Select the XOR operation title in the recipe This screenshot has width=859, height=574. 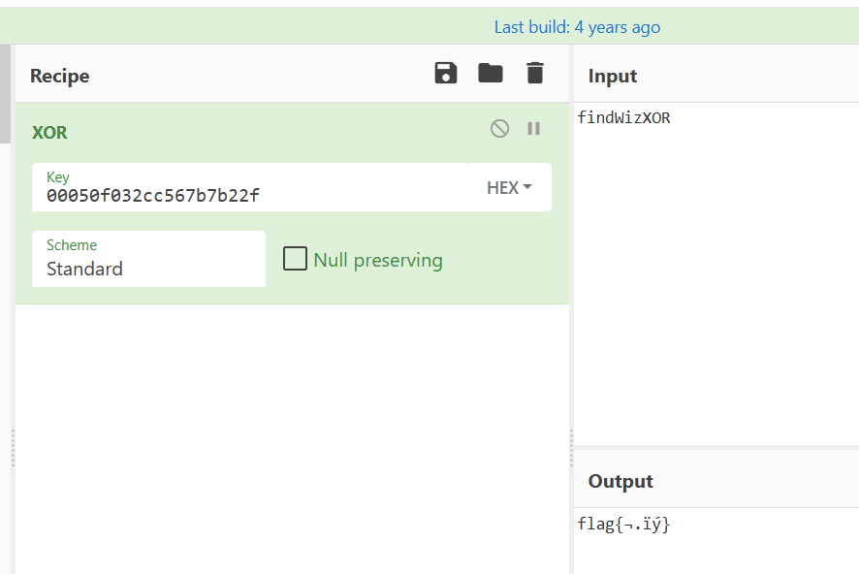coord(49,132)
